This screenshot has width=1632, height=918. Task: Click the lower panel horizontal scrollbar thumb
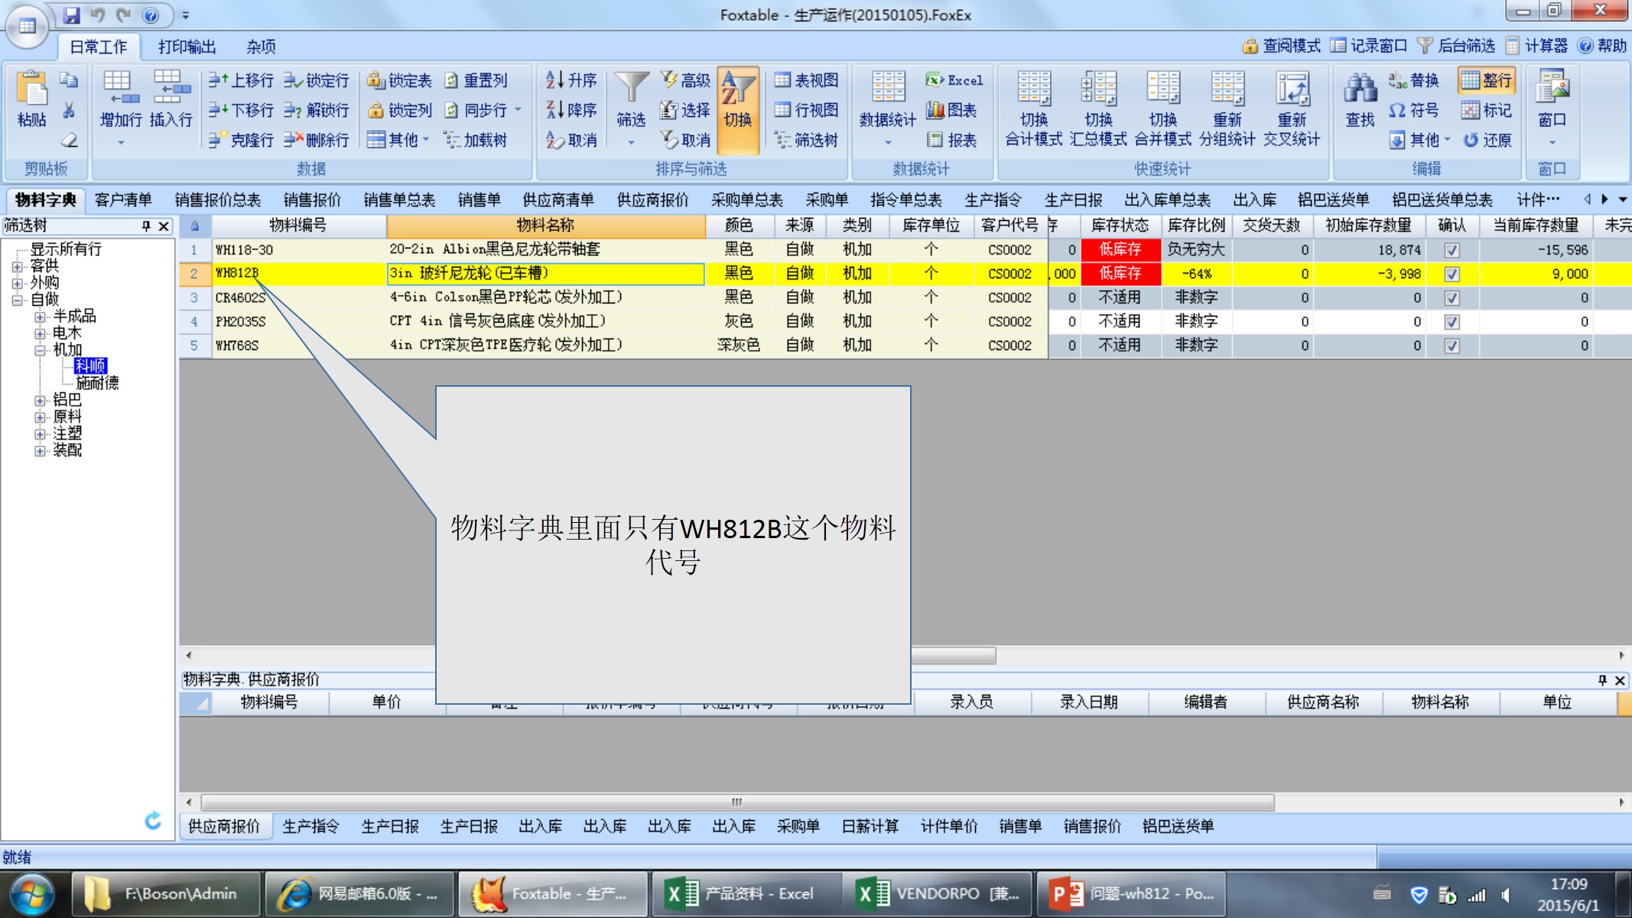point(737,803)
